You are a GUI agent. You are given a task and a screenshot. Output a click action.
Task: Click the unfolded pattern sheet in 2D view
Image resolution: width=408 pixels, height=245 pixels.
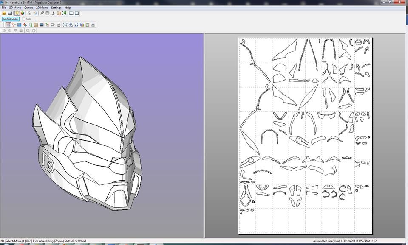(305, 136)
